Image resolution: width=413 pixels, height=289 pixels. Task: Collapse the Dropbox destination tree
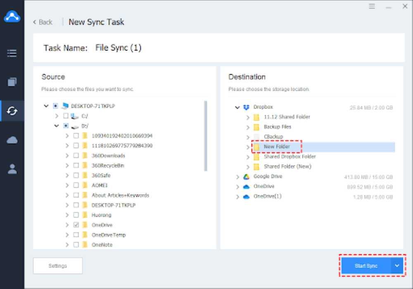coord(237,107)
